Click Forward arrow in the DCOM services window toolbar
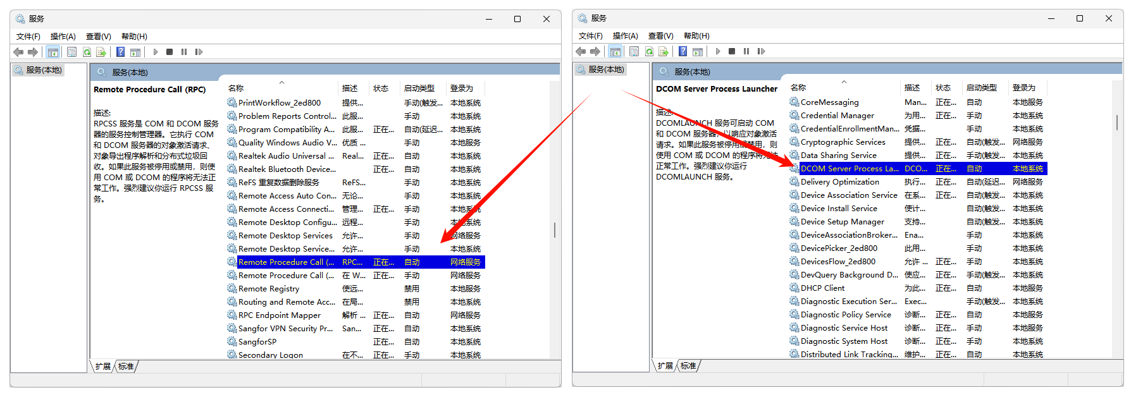 tap(595, 51)
